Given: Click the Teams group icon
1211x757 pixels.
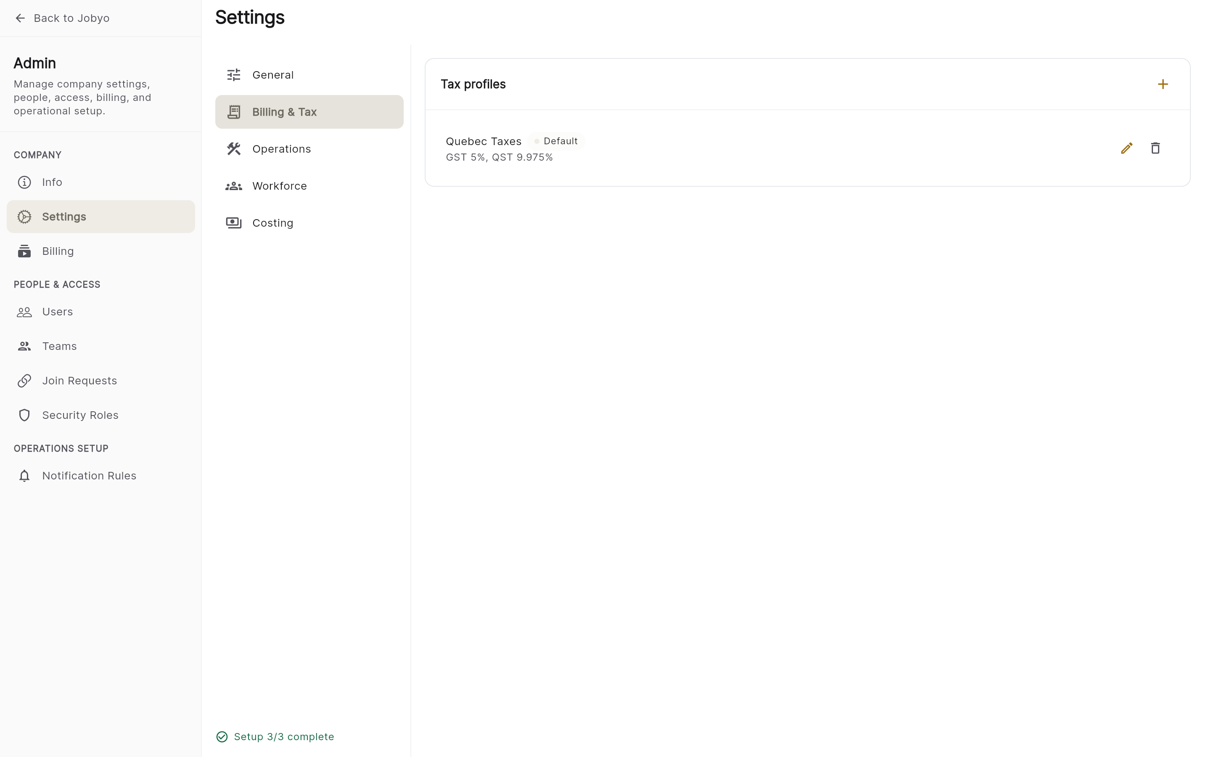Looking at the screenshot, I should pos(24,347).
